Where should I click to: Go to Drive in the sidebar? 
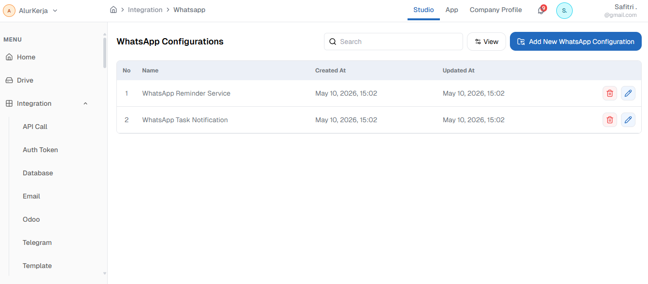tap(25, 80)
